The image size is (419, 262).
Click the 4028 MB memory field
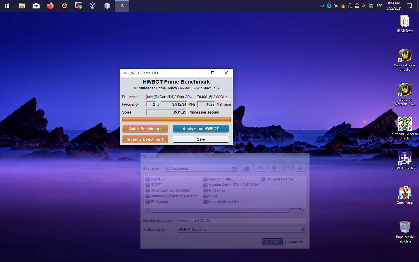(206, 104)
